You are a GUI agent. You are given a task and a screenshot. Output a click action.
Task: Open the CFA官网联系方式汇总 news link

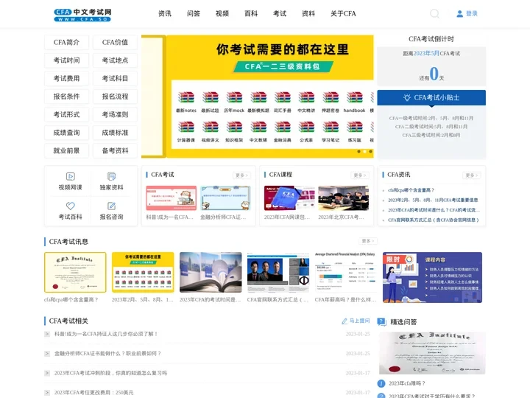[434, 220]
